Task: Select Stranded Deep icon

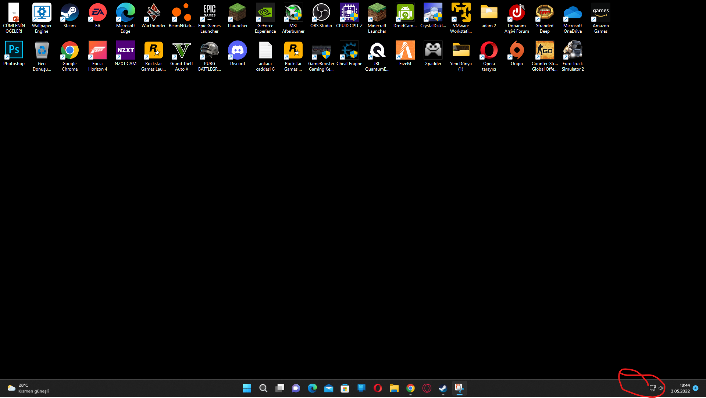Action: (x=545, y=18)
